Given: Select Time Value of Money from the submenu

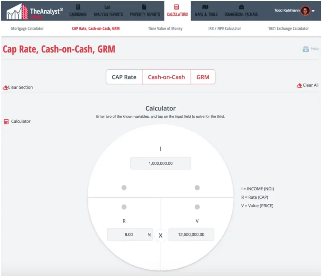Looking at the screenshot, I should tap(165, 28).
